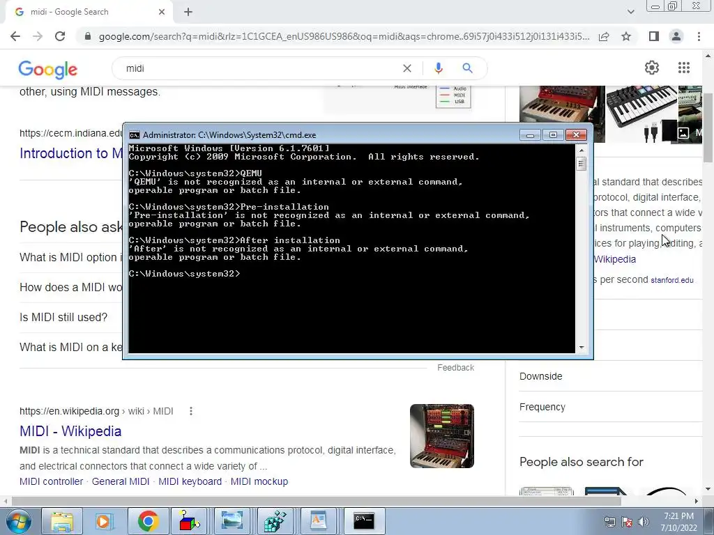This screenshot has height=535, width=714.
Task: Click the Google logo
Action: [48, 69]
